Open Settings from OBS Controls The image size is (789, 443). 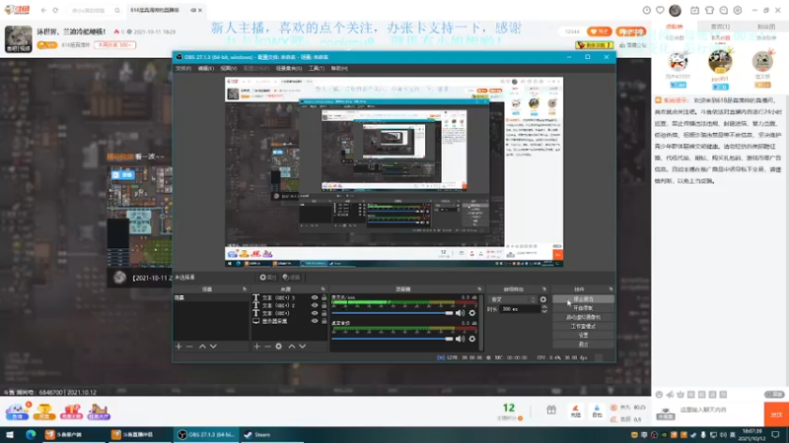[x=583, y=335]
